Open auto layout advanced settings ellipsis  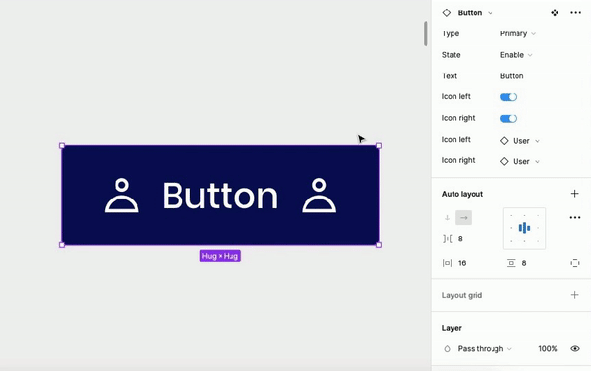[575, 217]
